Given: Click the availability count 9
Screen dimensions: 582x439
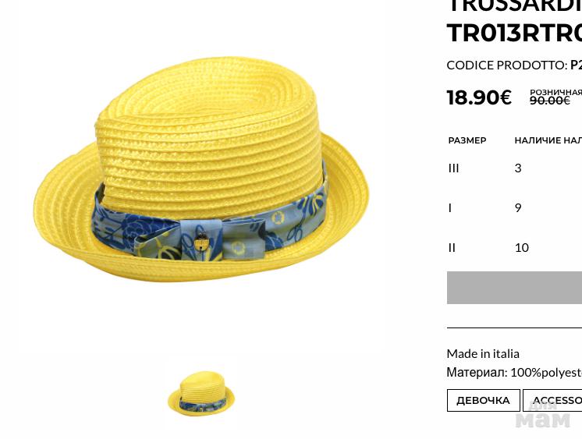Looking at the screenshot, I should click(518, 208).
